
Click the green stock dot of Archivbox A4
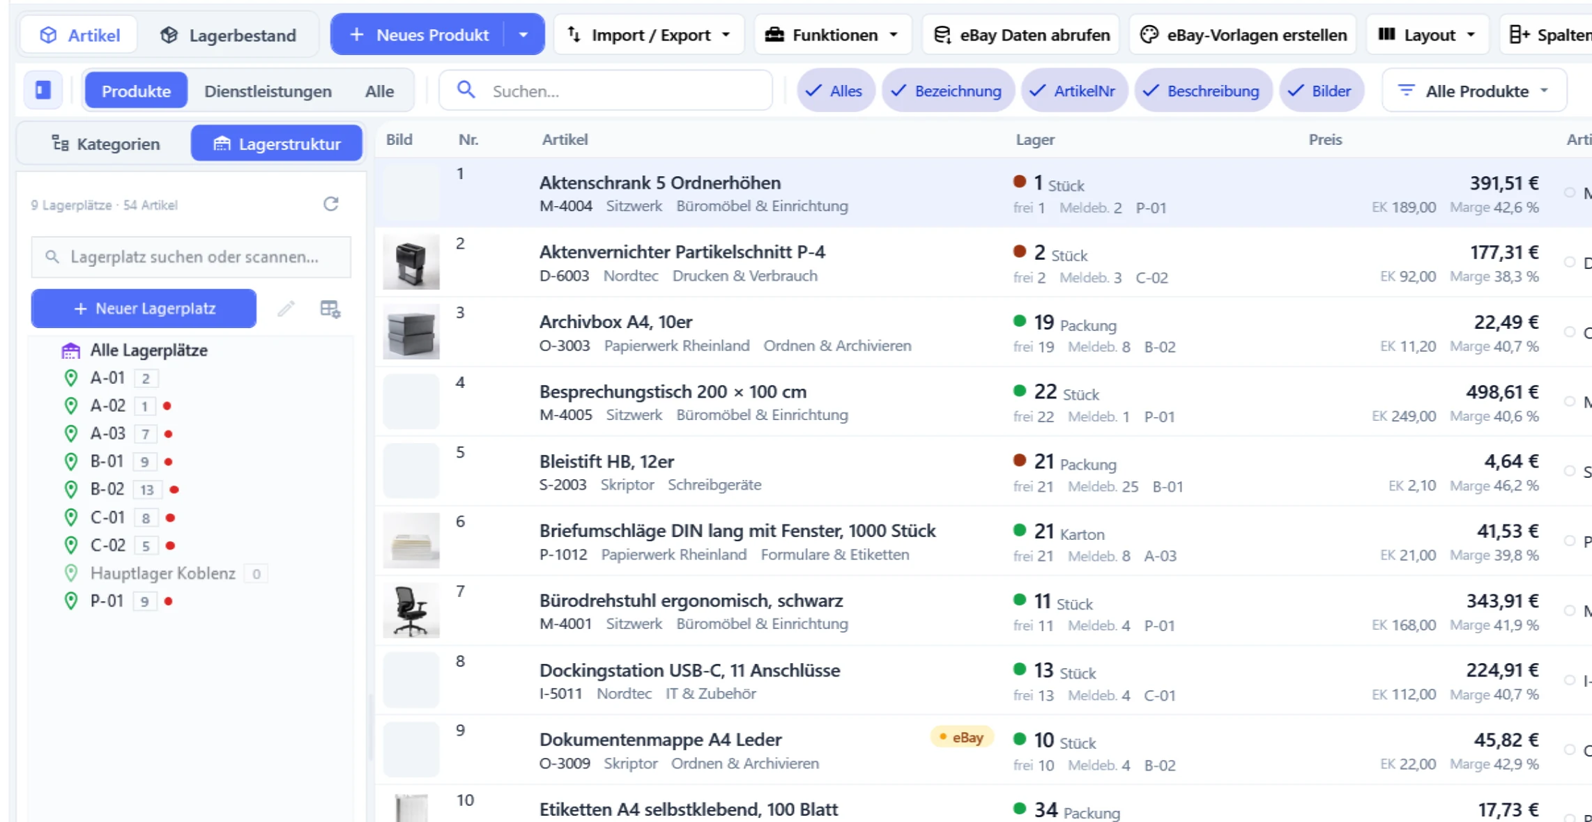pyautogui.click(x=1020, y=321)
